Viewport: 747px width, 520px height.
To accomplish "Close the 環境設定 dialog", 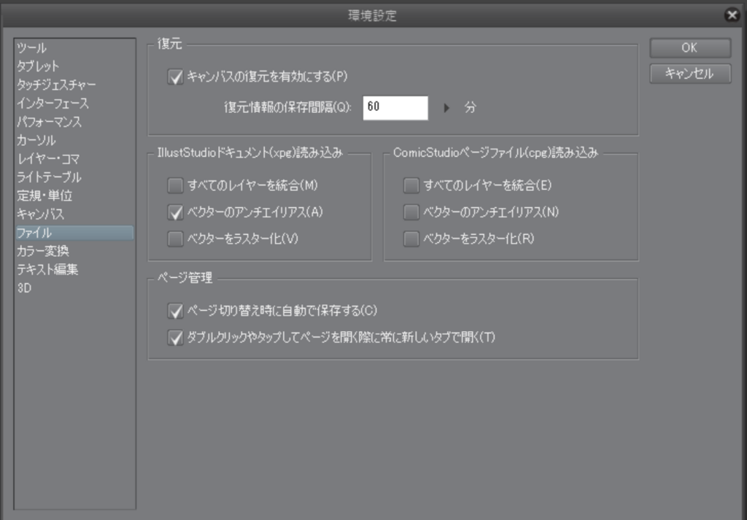I will pyautogui.click(x=731, y=15).
